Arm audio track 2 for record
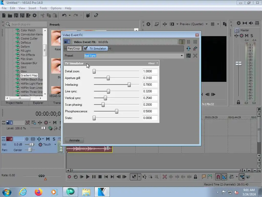The image size is (262, 197). pyautogui.click(x=27, y=139)
